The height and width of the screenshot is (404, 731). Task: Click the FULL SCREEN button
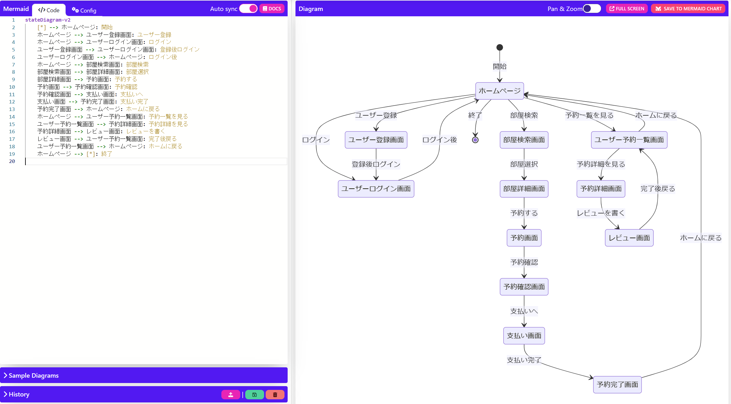[627, 9]
